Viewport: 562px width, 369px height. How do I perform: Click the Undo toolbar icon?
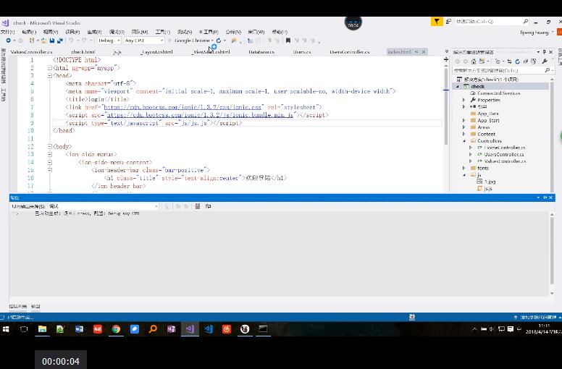click(x=71, y=41)
